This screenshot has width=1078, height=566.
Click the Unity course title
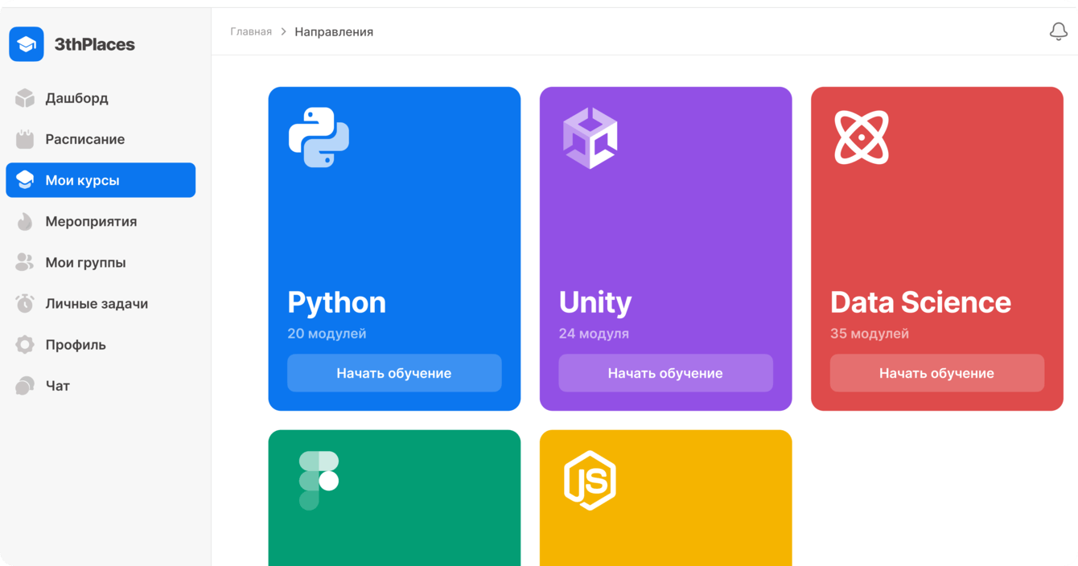click(x=595, y=302)
